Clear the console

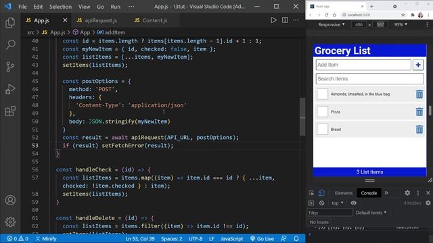322,203
